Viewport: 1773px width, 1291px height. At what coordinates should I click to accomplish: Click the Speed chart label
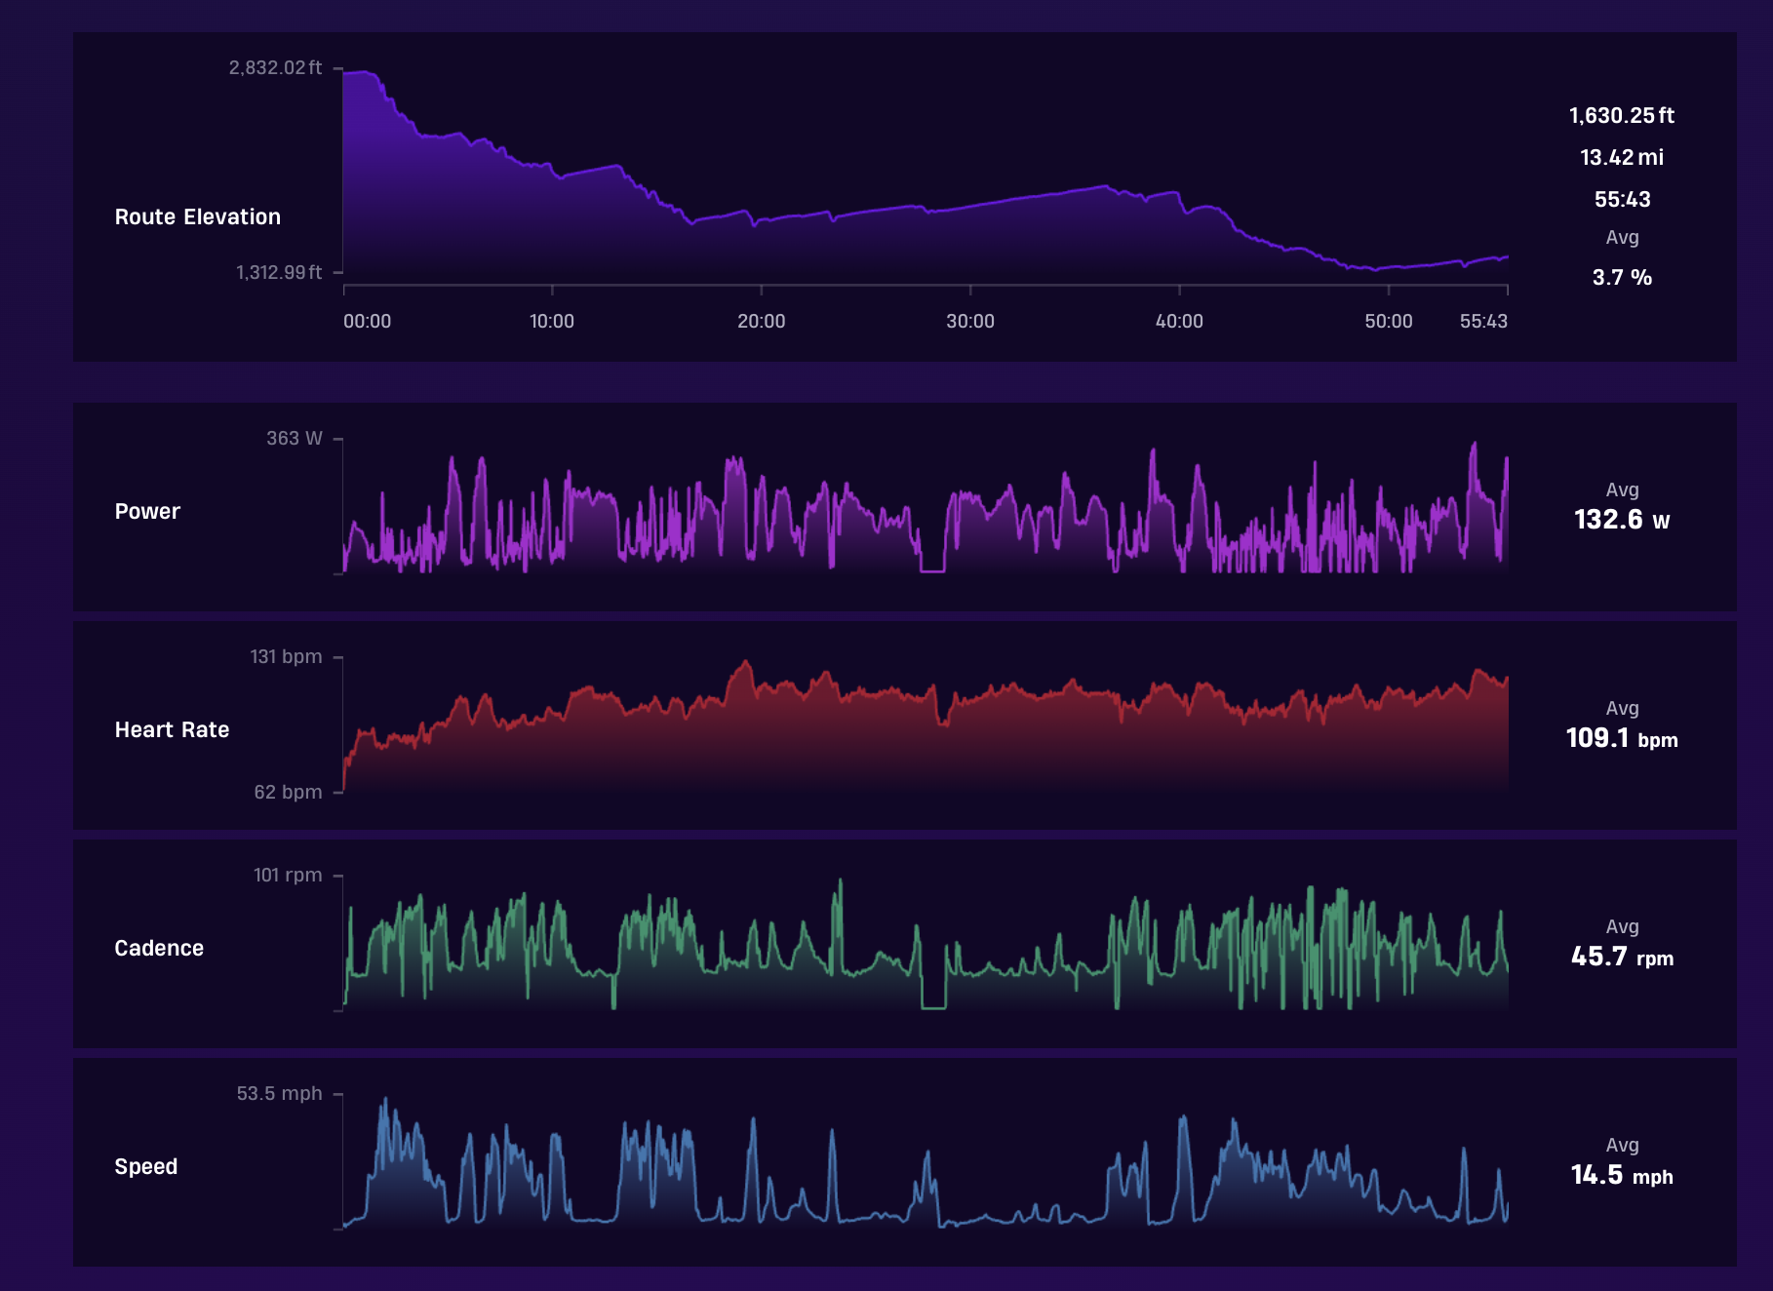point(146,1166)
